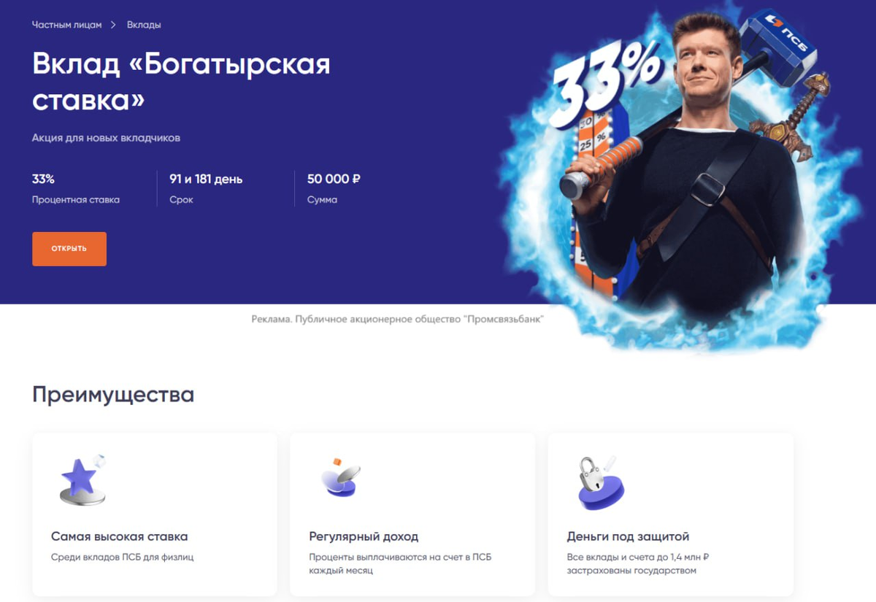Image resolution: width=876 pixels, height=602 pixels.
Task: Click the breadcrumb chevron separator
Action: coord(113,25)
